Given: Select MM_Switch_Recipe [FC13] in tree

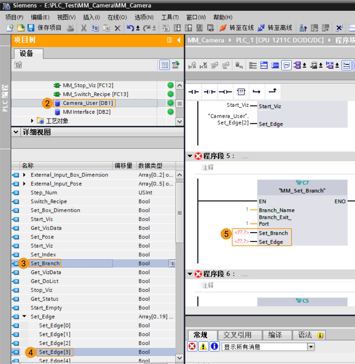Looking at the screenshot, I should pos(96,94).
